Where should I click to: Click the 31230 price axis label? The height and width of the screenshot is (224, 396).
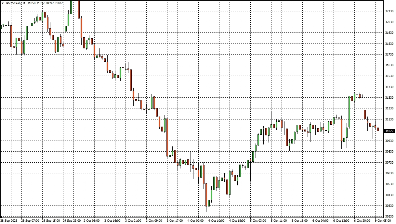point(389,108)
